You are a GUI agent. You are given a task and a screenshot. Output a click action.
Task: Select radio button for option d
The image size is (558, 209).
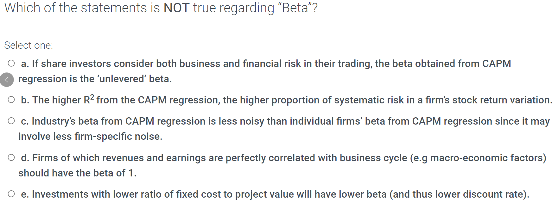click(x=11, y=157)
